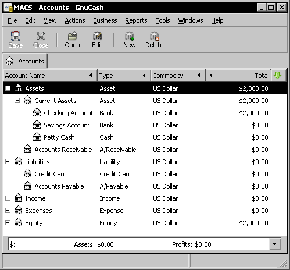This screenshot has height=270, width=290.
Task: Open the Help menu
Action: pyautogui.click(x=217, y=20)
